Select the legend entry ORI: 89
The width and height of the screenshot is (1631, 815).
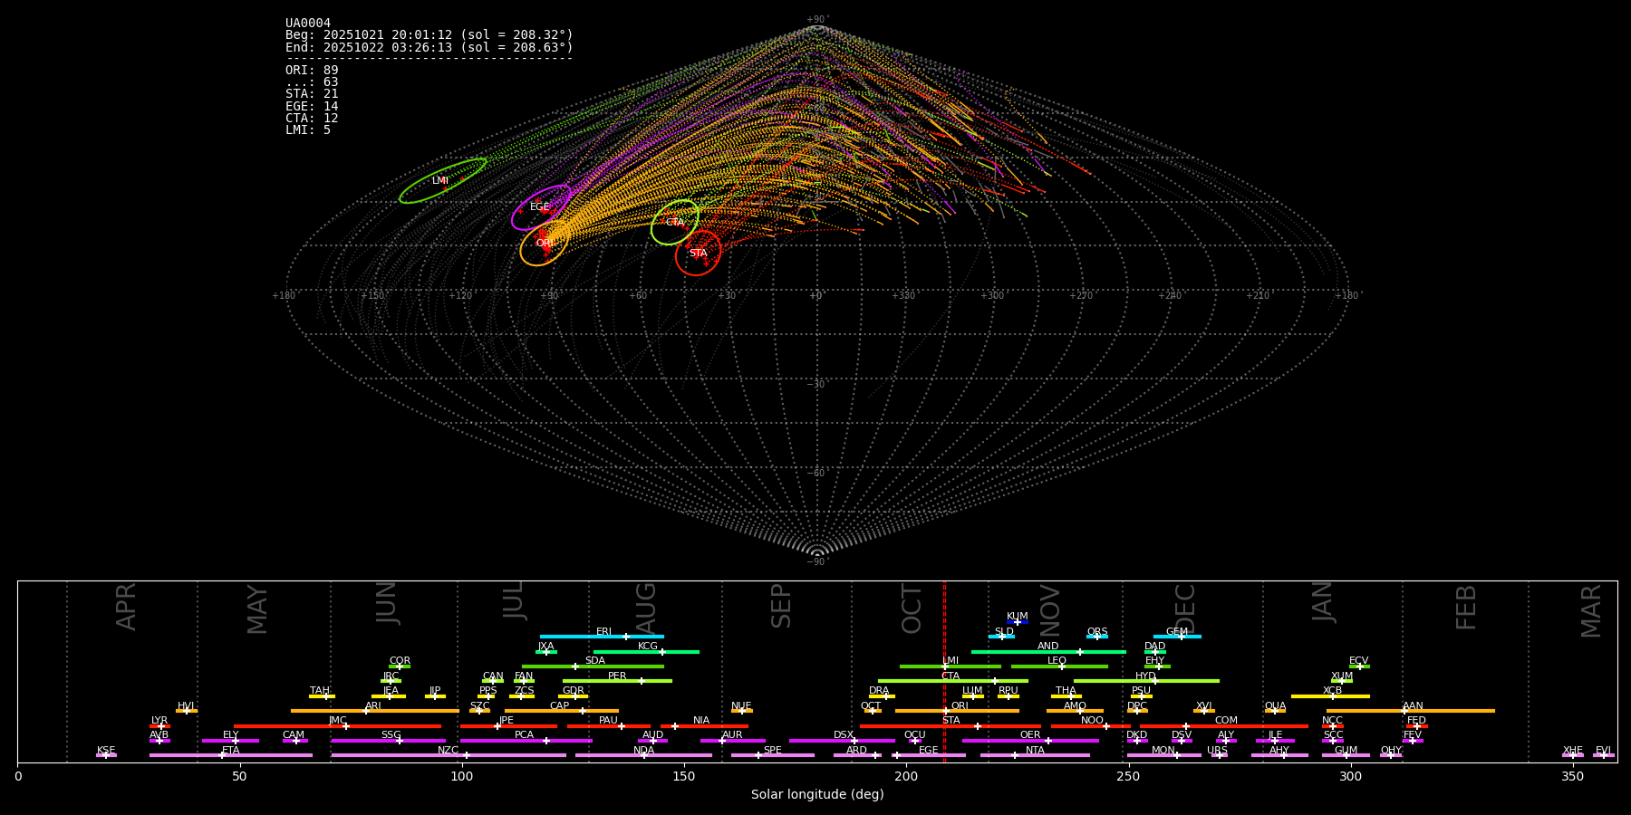[x=312, y=71]
